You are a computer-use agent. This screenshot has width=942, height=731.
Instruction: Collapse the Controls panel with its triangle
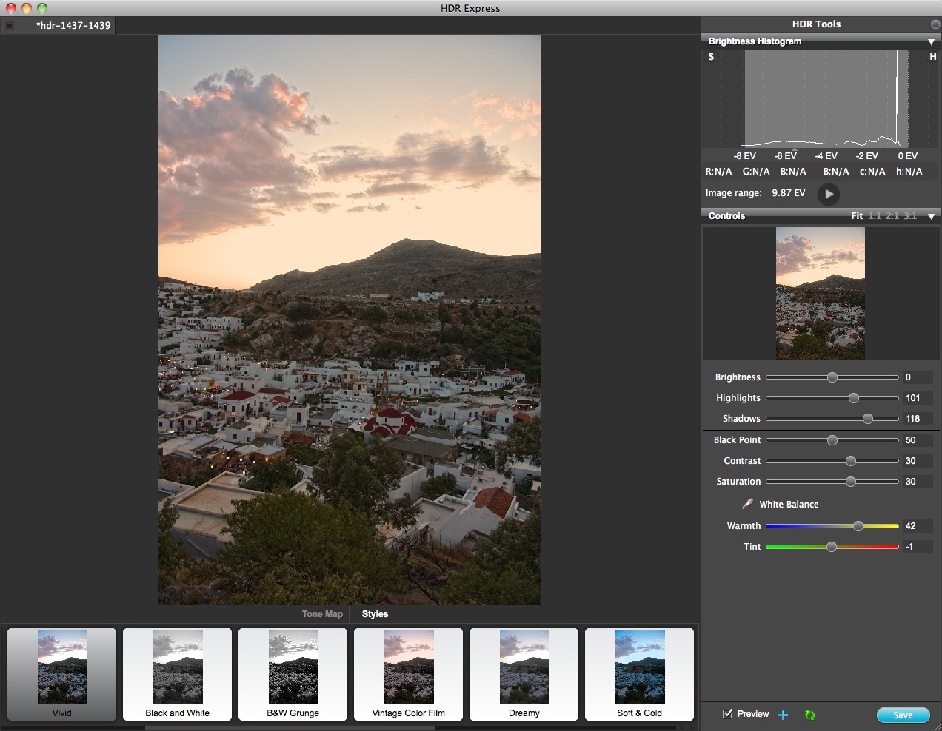[932, 216]
